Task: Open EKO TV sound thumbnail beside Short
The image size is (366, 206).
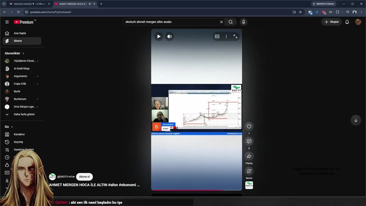Action: tap(249, 185)
